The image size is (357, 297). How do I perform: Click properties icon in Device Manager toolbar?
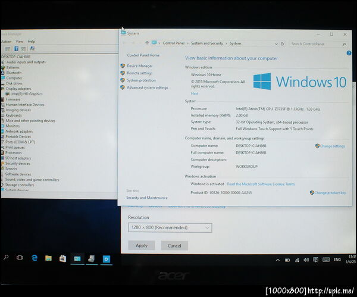[x=8, y=49]
